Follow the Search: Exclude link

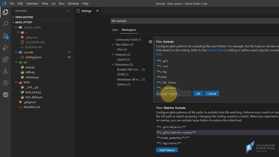(217, 50)
